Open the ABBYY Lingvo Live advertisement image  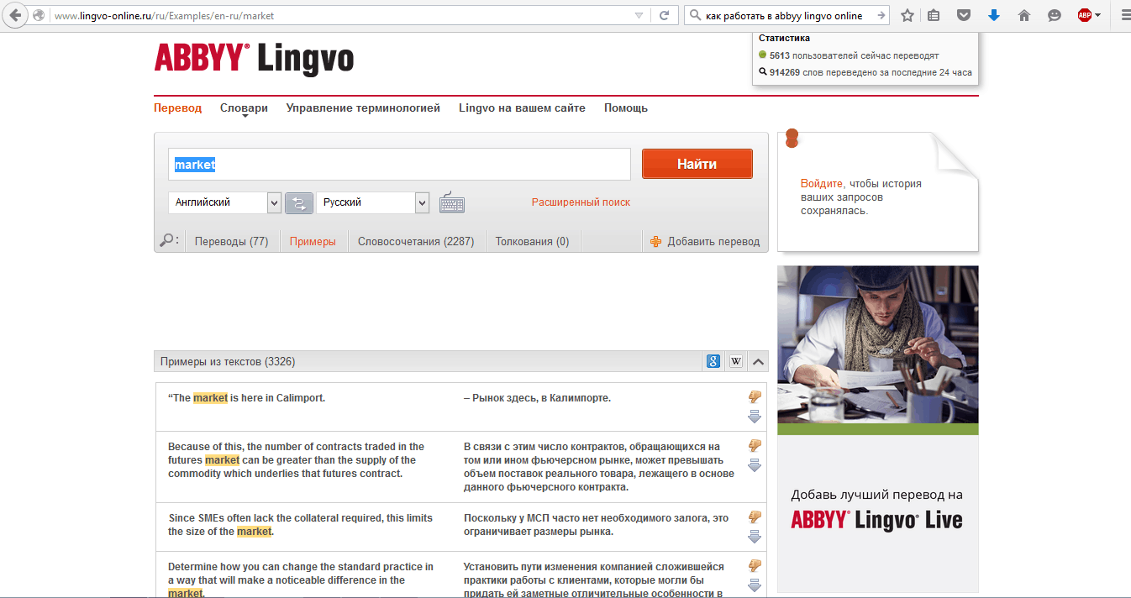coord(877,429)
